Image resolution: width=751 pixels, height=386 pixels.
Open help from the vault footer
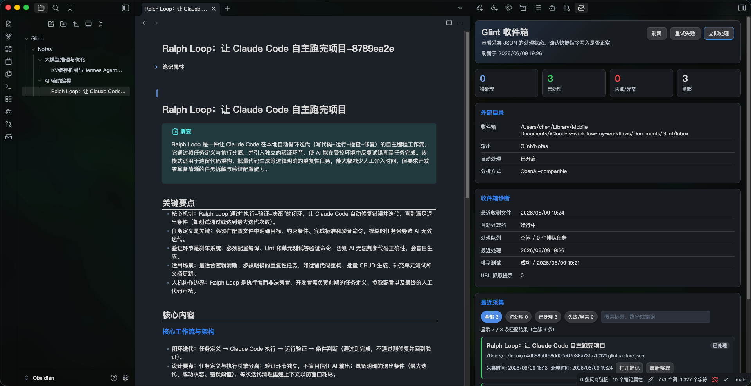point(114,378)
